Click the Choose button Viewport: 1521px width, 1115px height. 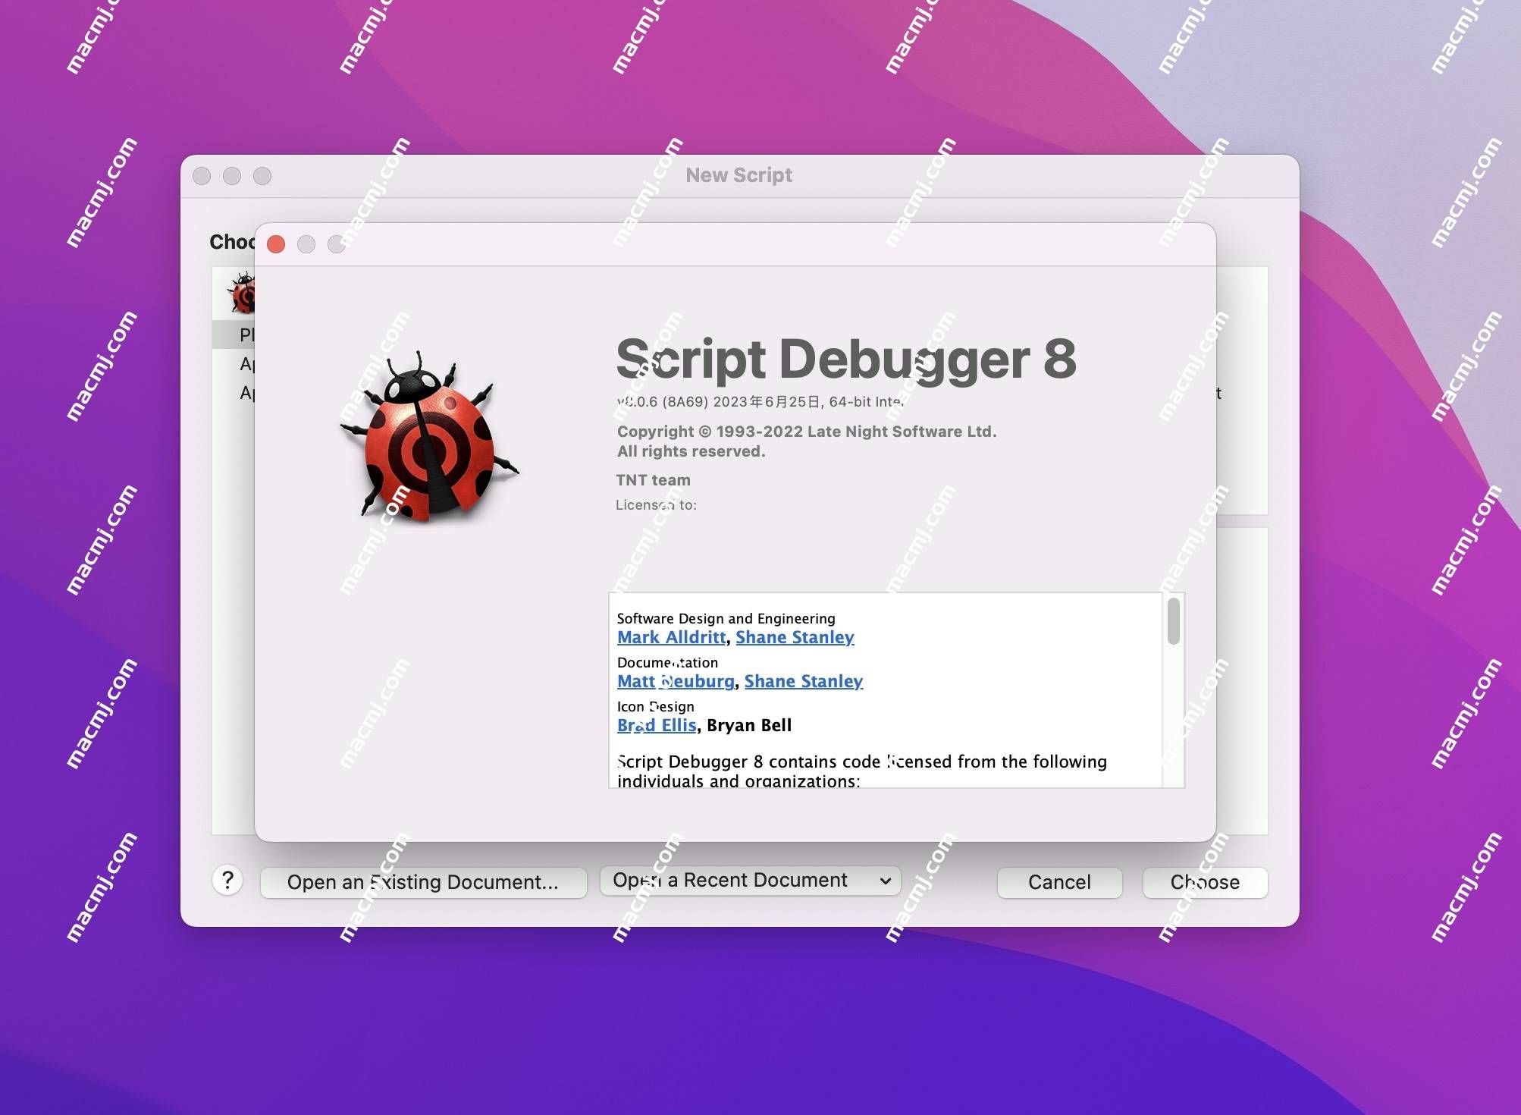click(x=1205, y=882)
